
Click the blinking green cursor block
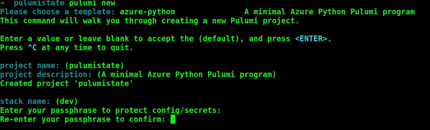tap(173, 119)
